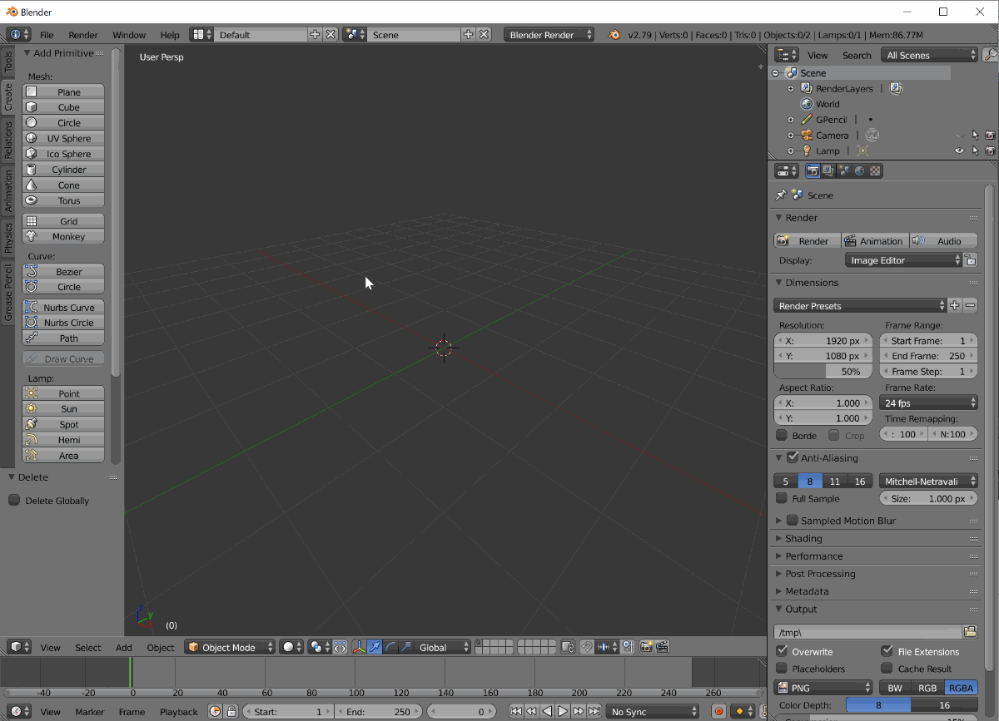Open 24 fps frame rate dropdown
This screenshot has height=721, width=999.
[928, 402]
